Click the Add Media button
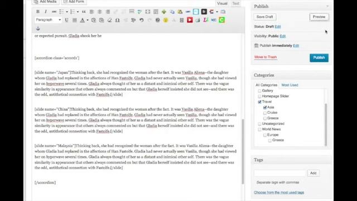357x201 pixels. pyautogui.click(x=46, y=2)
